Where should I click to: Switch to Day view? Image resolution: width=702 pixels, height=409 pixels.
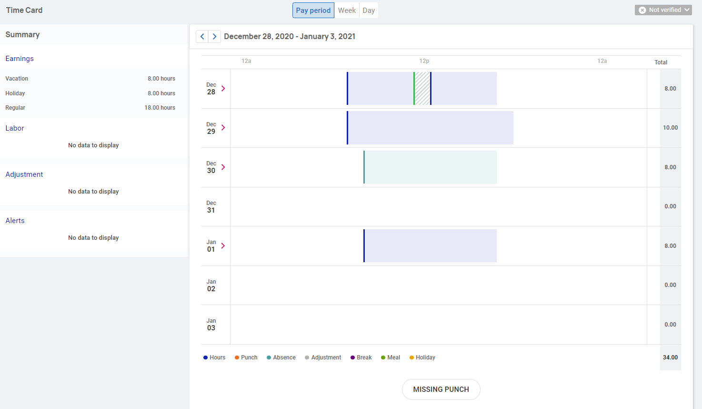369,10
